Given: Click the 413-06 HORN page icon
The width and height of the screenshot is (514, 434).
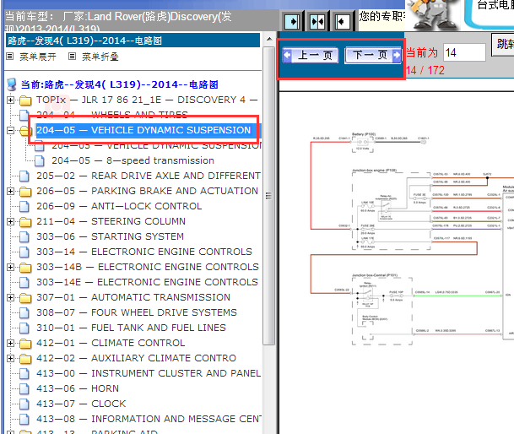Looking at the screenshot, I should point(24,388).
